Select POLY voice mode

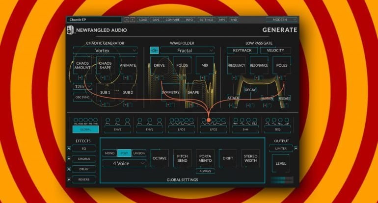(x=124, y=153)
